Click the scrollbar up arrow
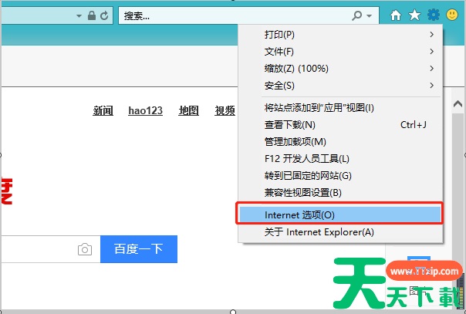The image size is (466, 314). click(x=458, y=104)
